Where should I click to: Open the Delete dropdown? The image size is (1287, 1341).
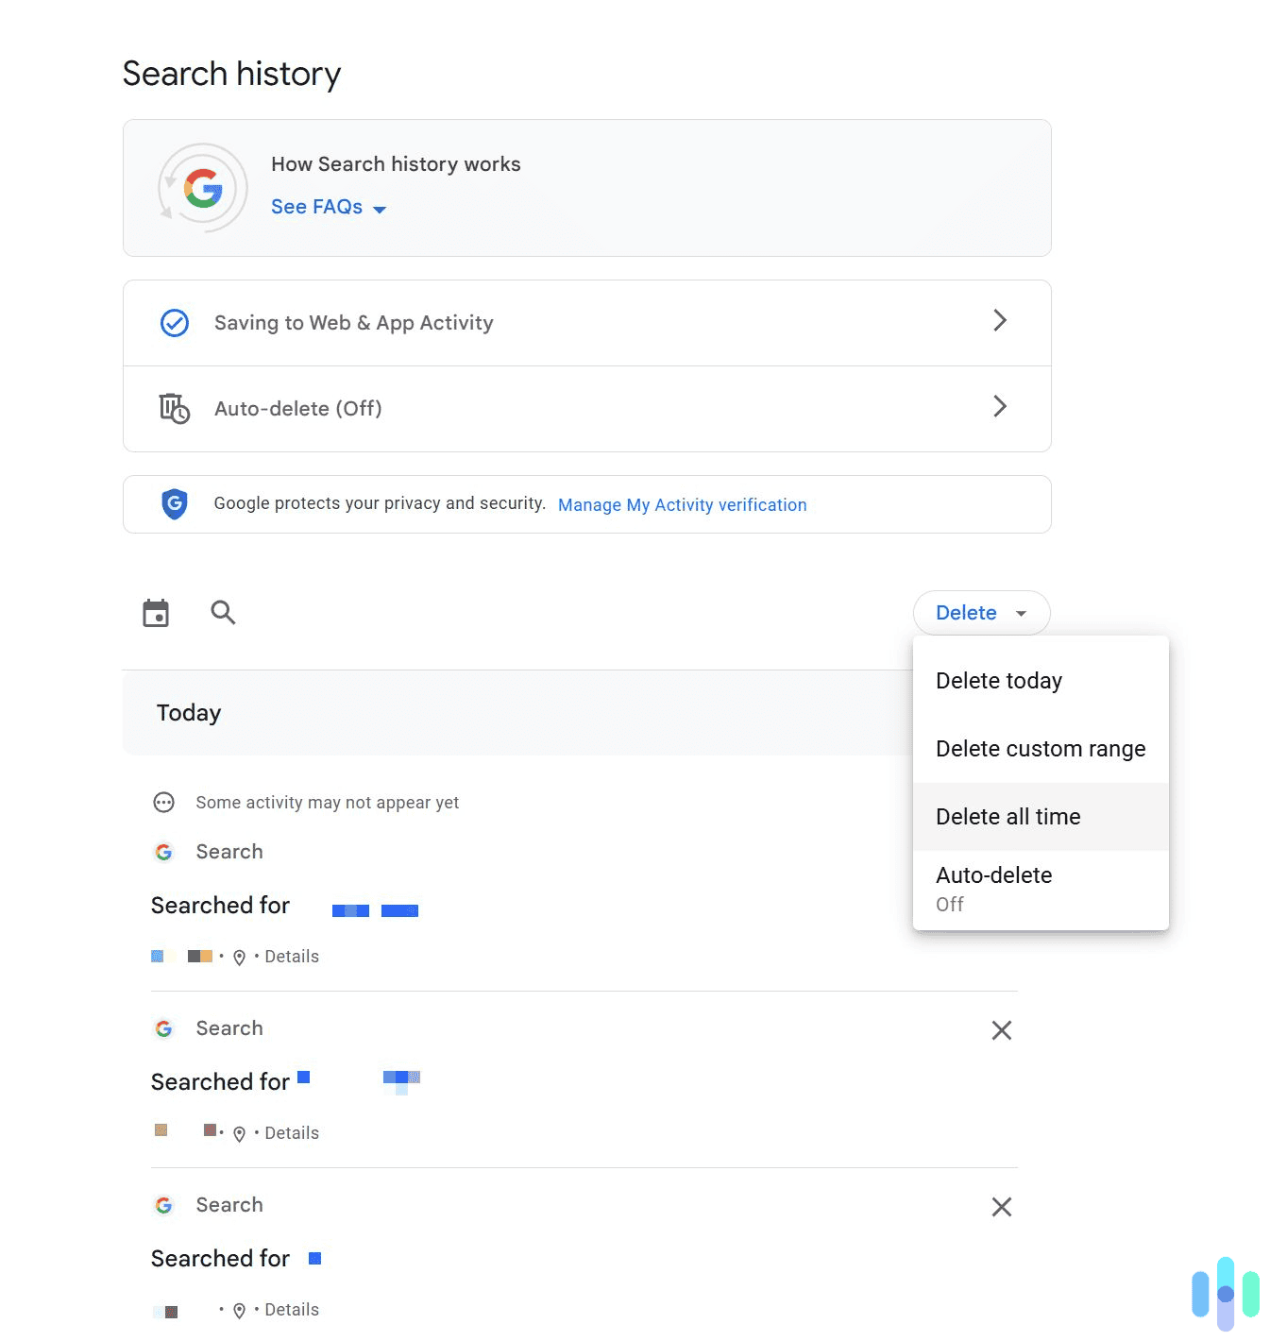980,612
